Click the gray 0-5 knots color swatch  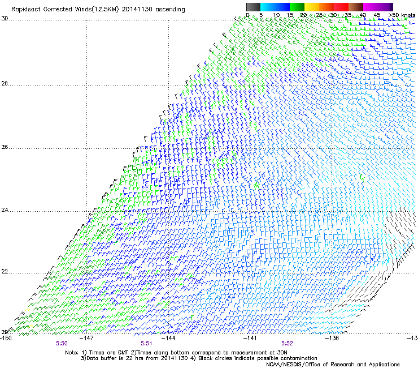tap(253, 7)
